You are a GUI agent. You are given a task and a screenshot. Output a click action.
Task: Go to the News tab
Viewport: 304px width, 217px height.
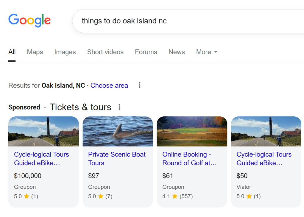[x=177, y=52]
